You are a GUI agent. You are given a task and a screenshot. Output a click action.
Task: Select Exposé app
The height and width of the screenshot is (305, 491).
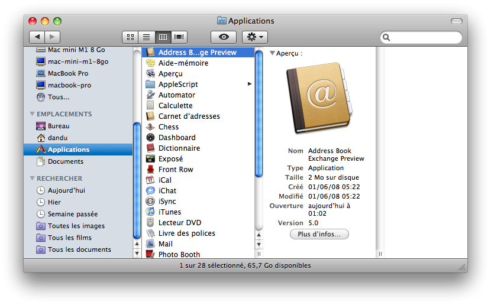(198, 158)
